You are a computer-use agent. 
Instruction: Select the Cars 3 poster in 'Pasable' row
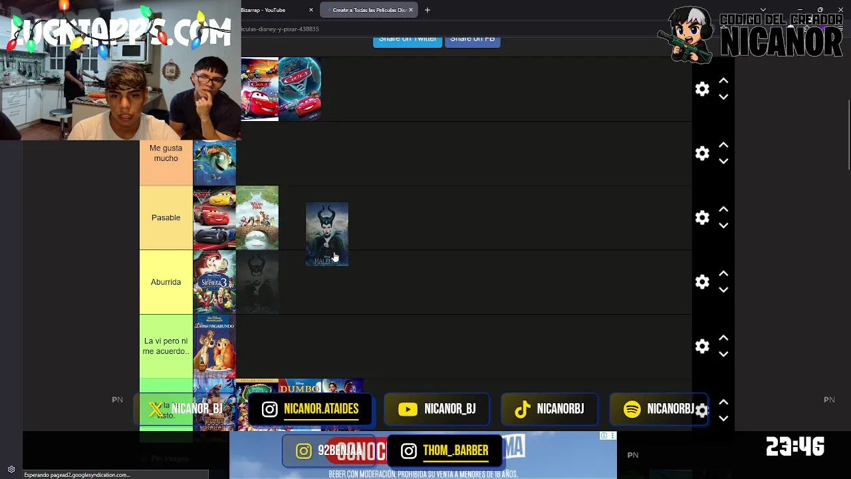tap(214, 218)
